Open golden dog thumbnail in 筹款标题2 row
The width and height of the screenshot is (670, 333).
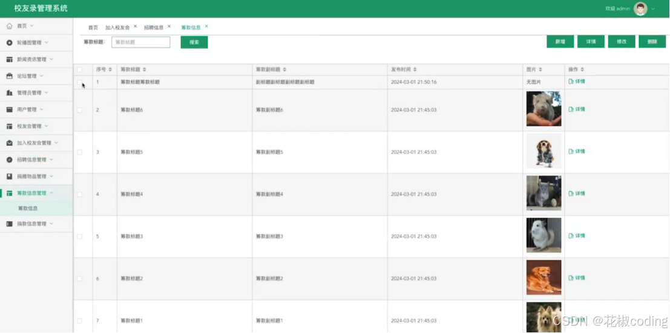[x=544, y=277]
